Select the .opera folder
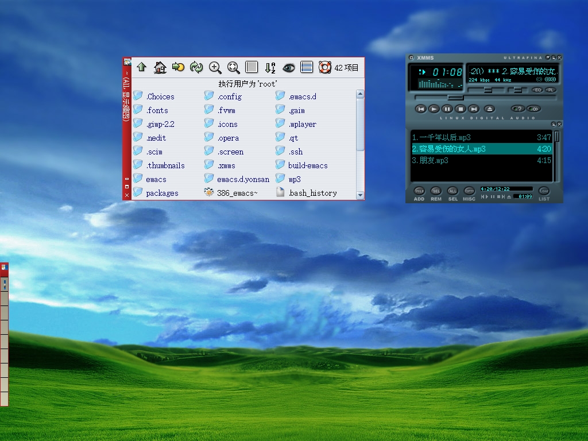Viewport: 588px width, 441px height. 222,138
